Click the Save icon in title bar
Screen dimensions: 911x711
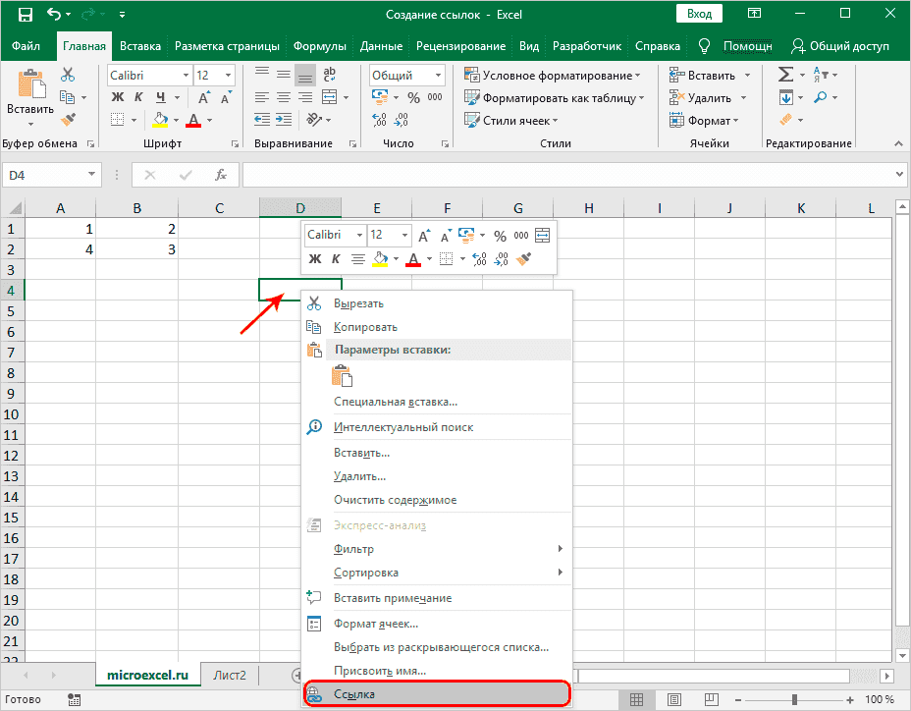tap(25, 16)
